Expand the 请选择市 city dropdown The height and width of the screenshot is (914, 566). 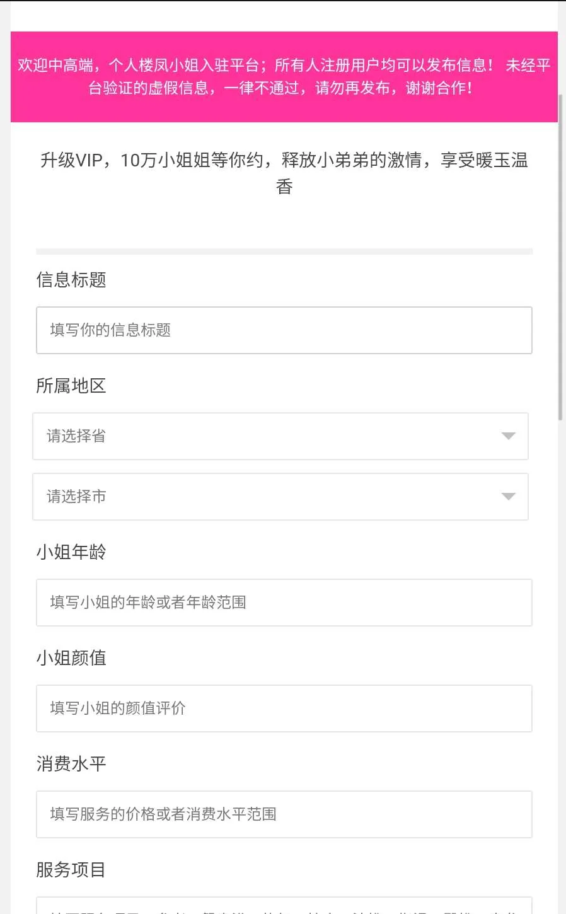pos(280,497)
